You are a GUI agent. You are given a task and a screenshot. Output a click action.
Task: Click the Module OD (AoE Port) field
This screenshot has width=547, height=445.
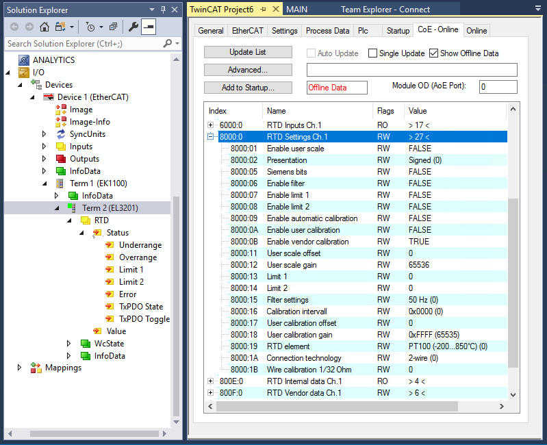(498, 87)
